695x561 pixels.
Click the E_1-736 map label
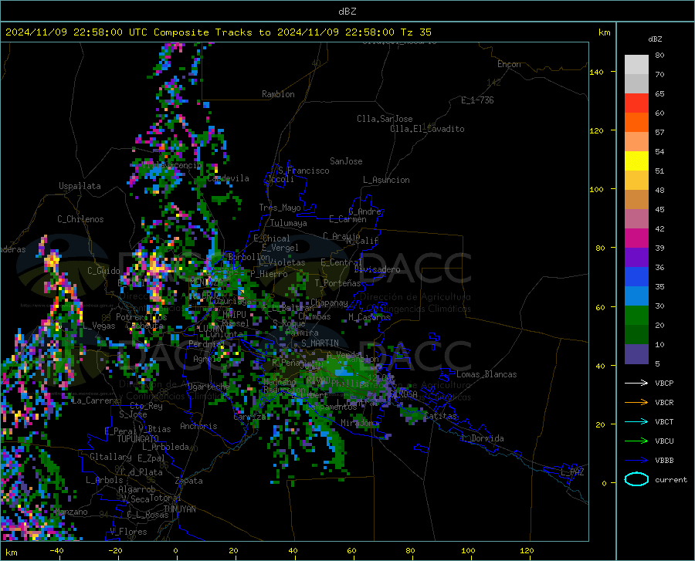tap(477, 100)
